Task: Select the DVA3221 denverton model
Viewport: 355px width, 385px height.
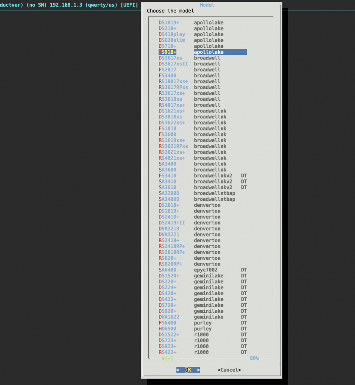Action: (x=169, y=235)
